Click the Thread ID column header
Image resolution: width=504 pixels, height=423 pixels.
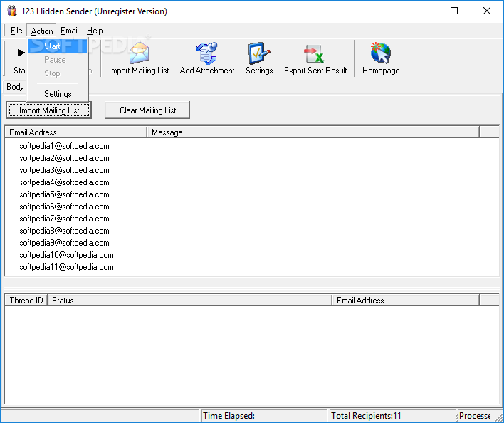click(26, 301)
